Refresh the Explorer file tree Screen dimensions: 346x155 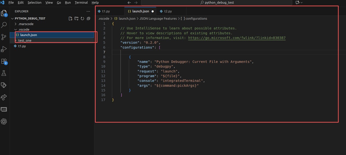[x=82, y=18]
